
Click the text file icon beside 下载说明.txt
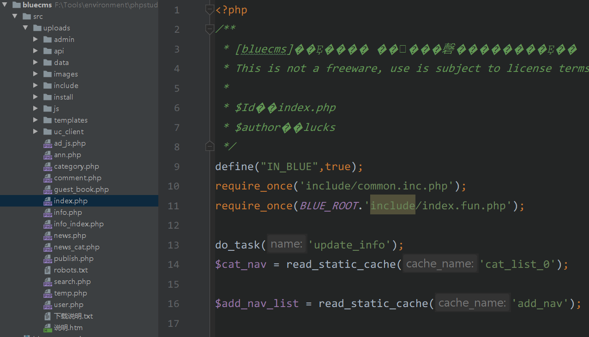point(48,316)
